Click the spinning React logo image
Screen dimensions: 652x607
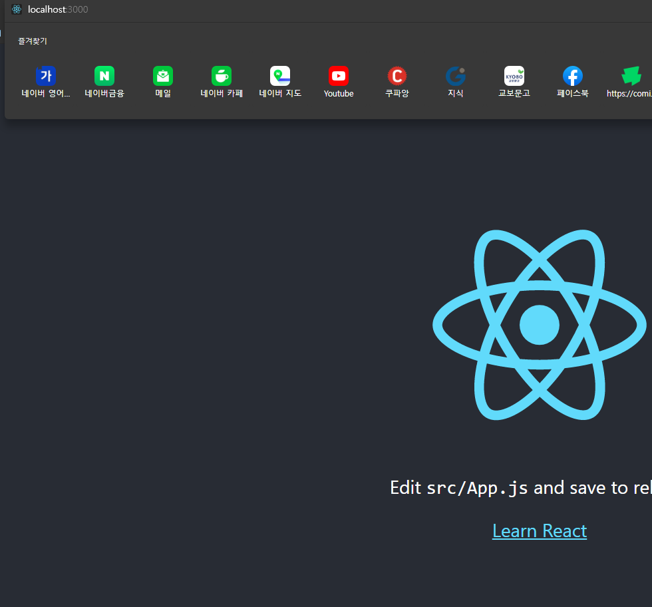pyautogui.click(x=540, y=325)
